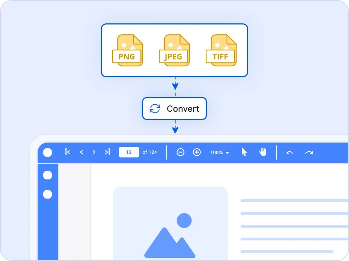Select the JPEG file icon
The height and width of the screenshot is (261, 349).
pyautogui.click(x=174, y=50)
